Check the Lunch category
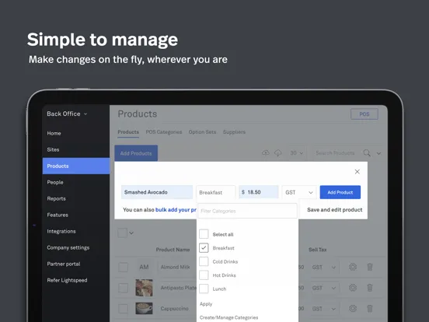This screenshot has width=429, height=322. 204,289
